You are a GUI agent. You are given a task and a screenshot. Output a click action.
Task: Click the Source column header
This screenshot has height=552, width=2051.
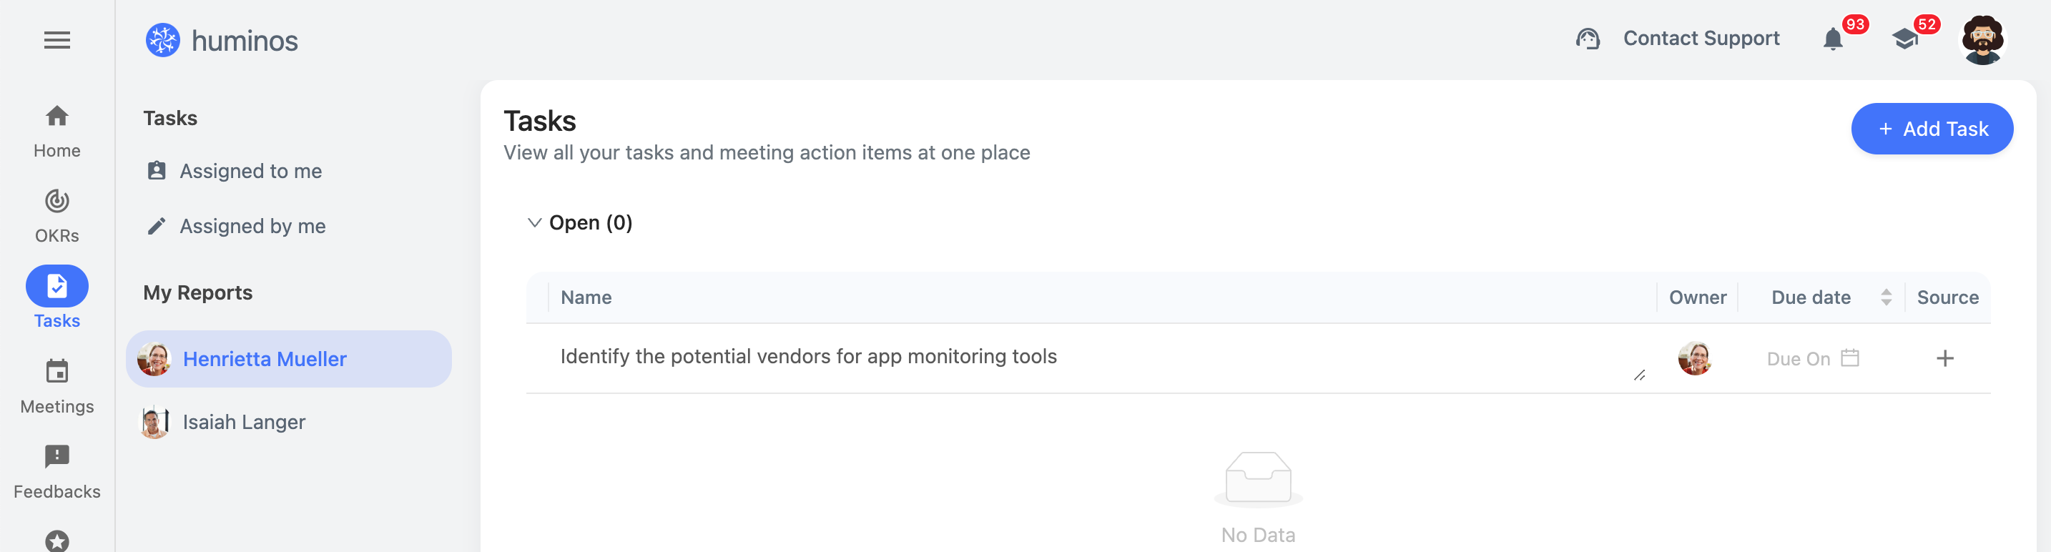[x=1947, y=297]
